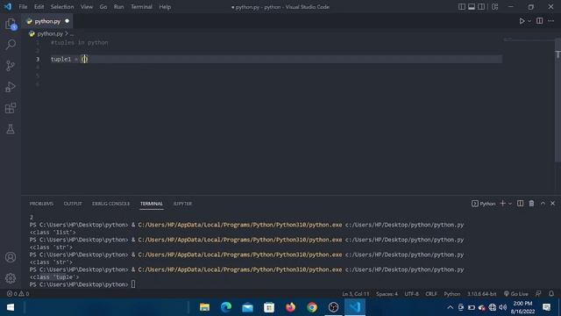Change indentation via Spaces: 4
The height and width of the screenshot is (316, 561).
(x=387, y=294)
